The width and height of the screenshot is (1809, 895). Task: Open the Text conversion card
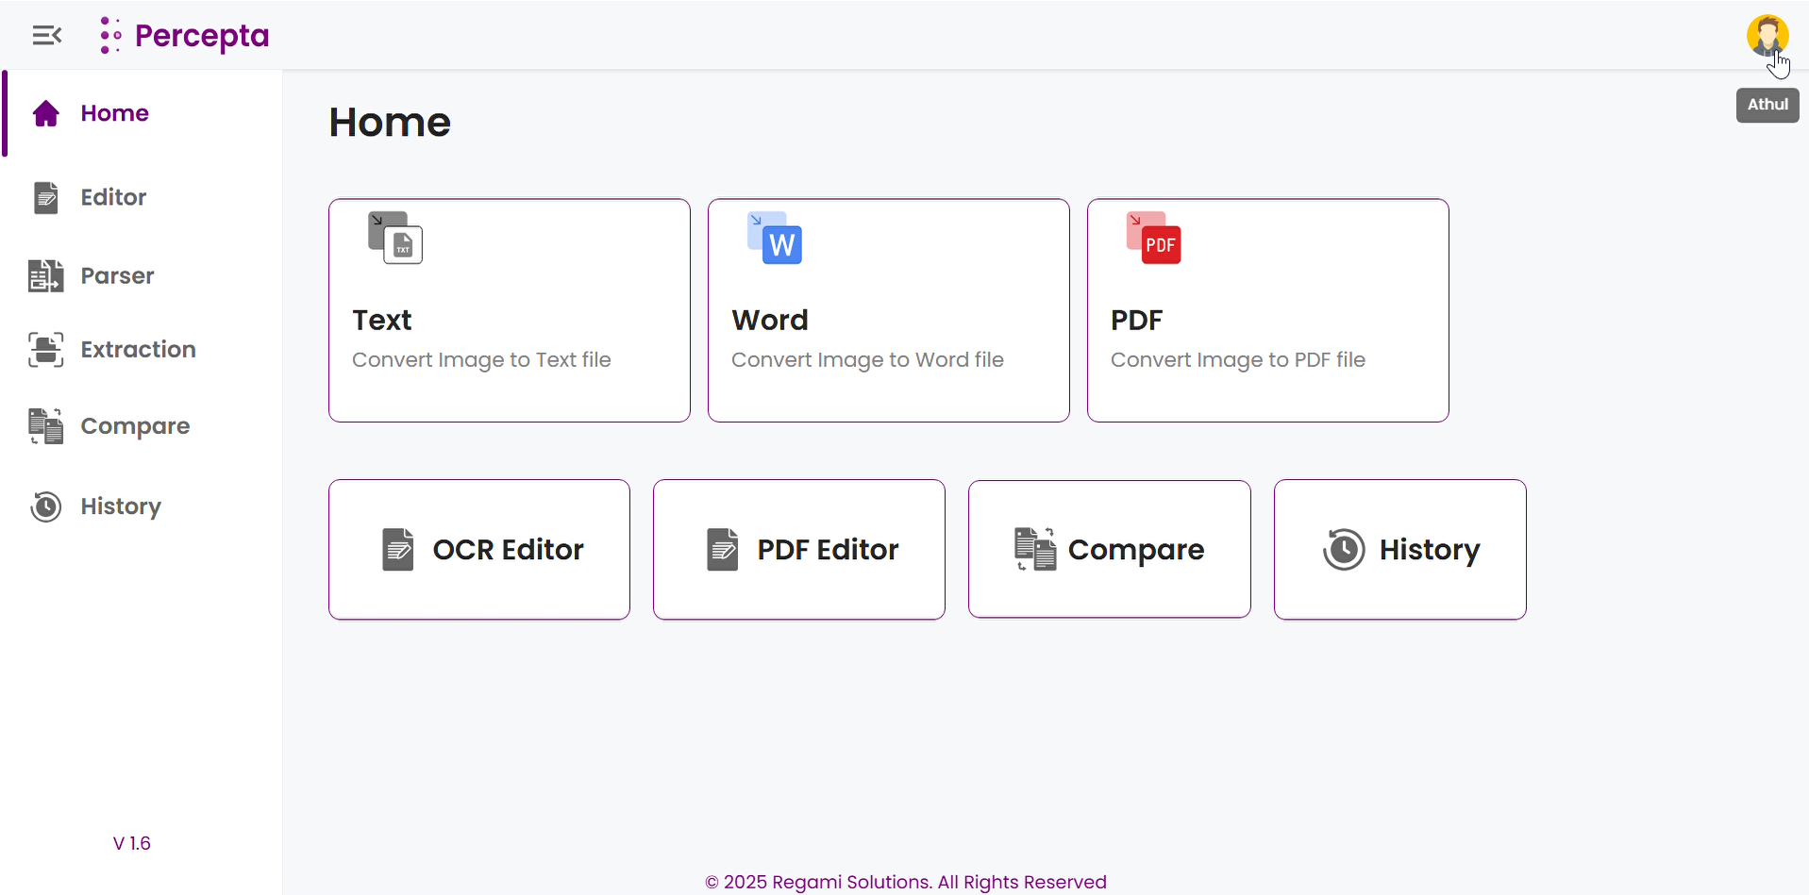pyautogui.click(x=509, y=310)
